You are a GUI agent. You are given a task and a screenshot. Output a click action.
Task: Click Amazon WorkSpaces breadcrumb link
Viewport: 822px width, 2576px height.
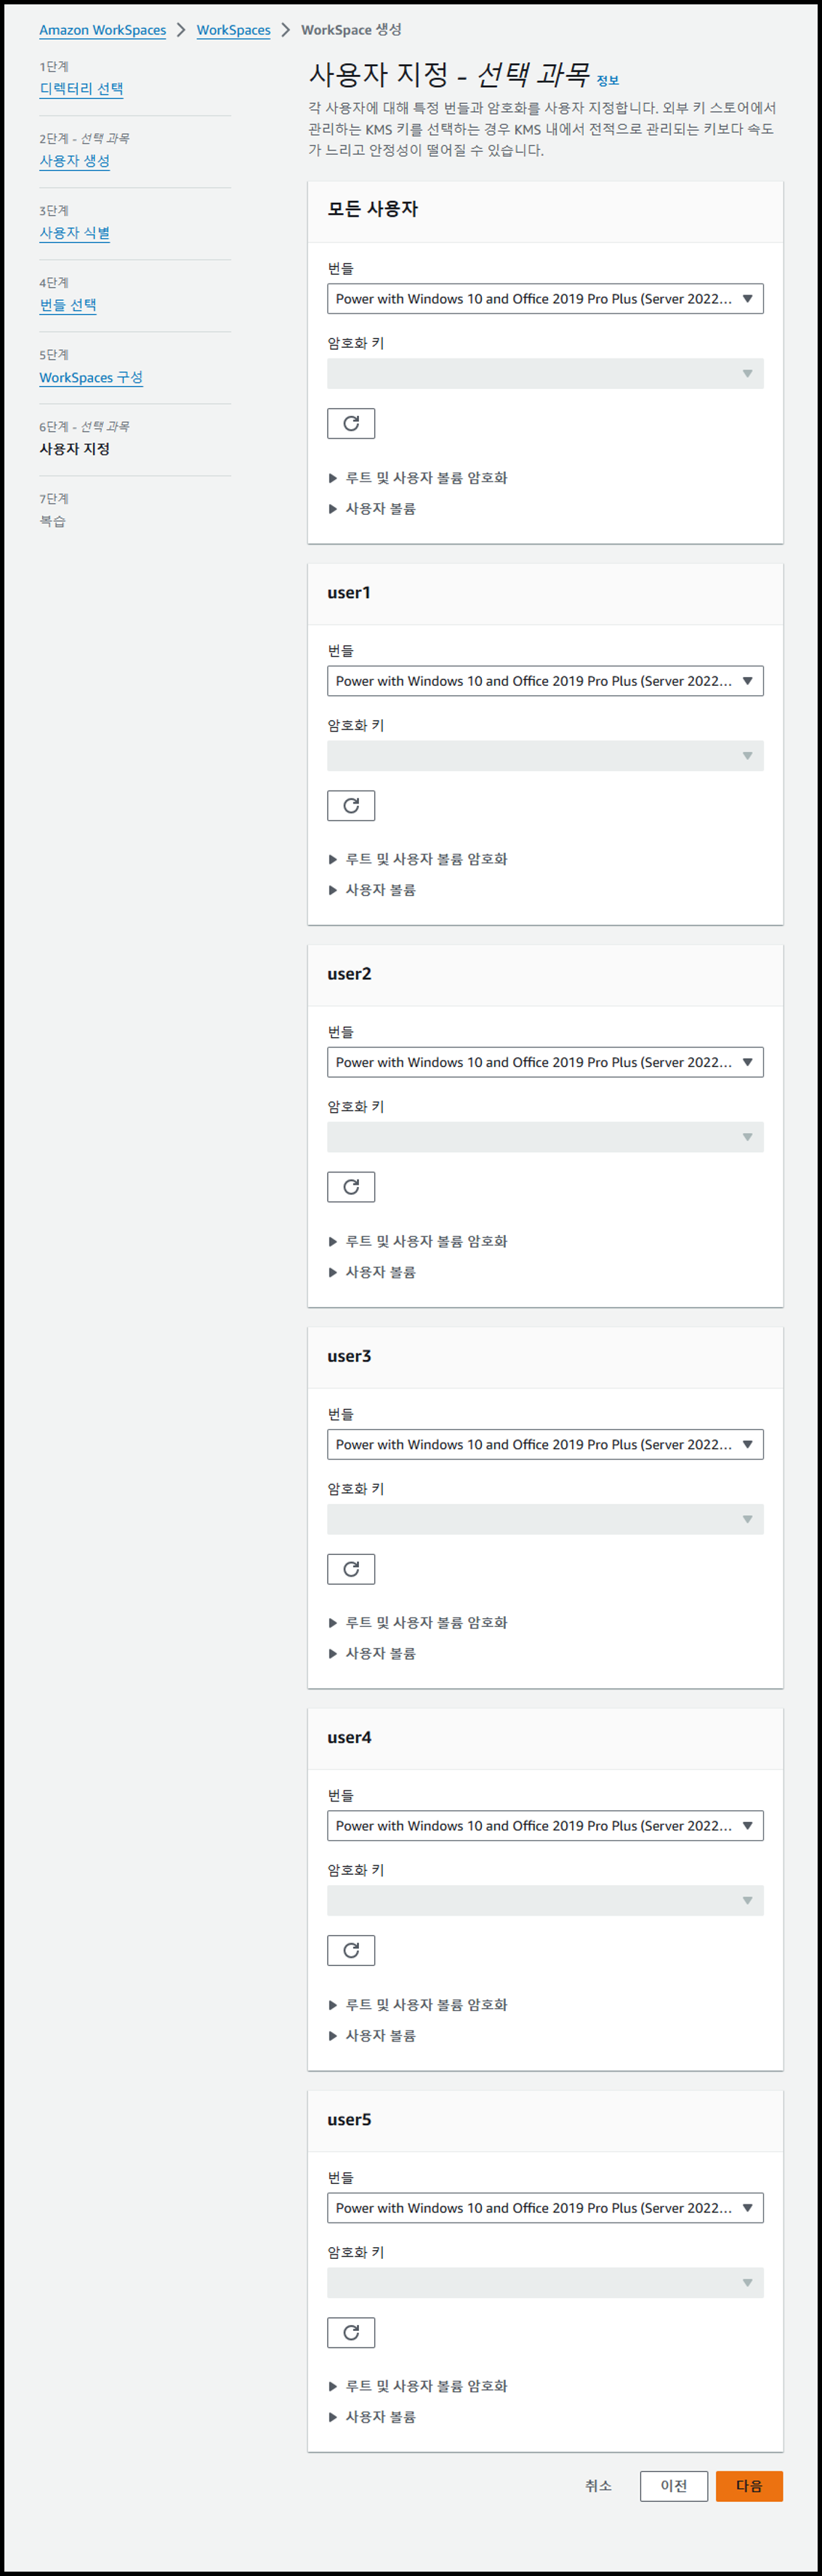pos(103,30)
